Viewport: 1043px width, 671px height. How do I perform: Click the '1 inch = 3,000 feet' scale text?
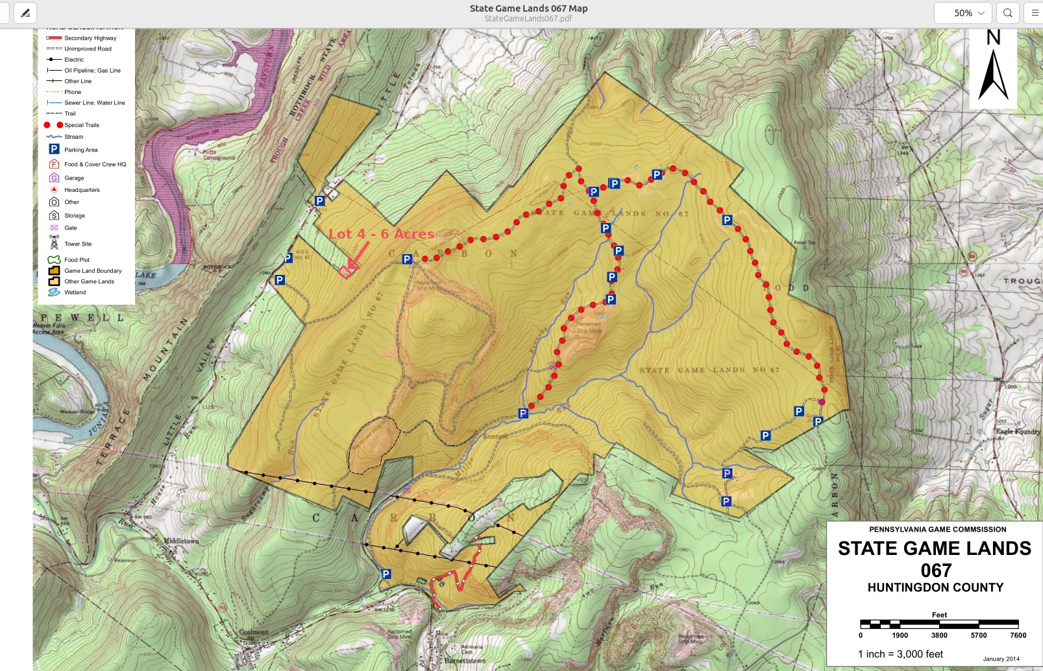click(x=900, y=654)
